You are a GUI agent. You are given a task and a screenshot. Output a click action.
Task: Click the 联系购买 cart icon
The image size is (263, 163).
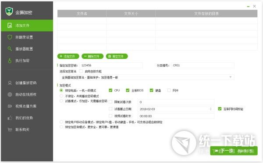pos(10,130)
